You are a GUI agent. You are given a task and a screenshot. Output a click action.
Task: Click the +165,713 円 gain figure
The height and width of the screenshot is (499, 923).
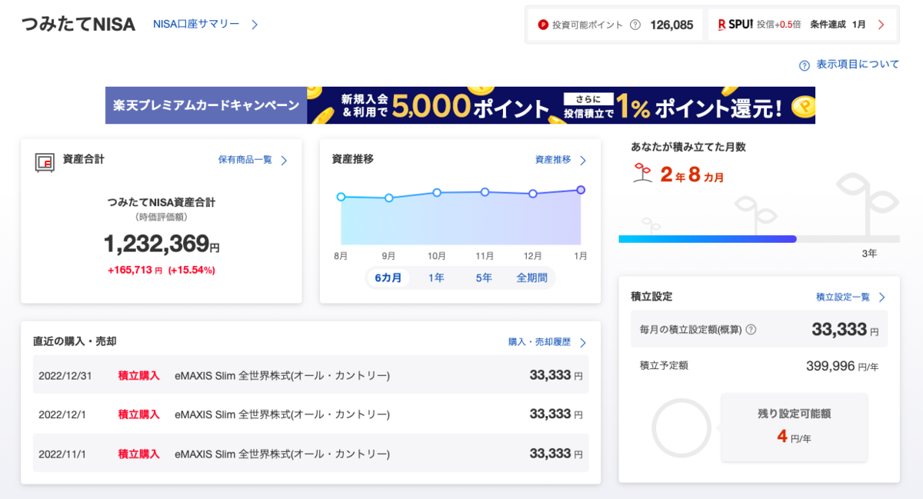pyautogui.click(x=135, y=271)
